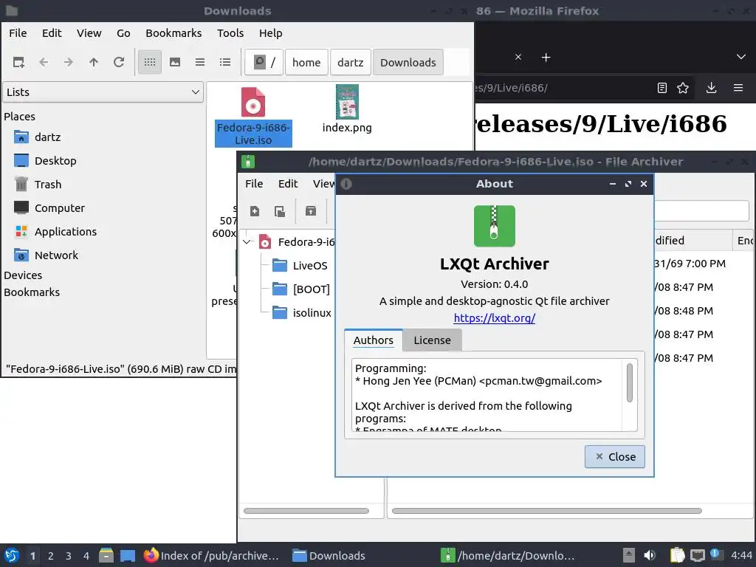Switch to thumbnail view mode
This screenshot has height=567, width=756.
(x=175, y=62)
